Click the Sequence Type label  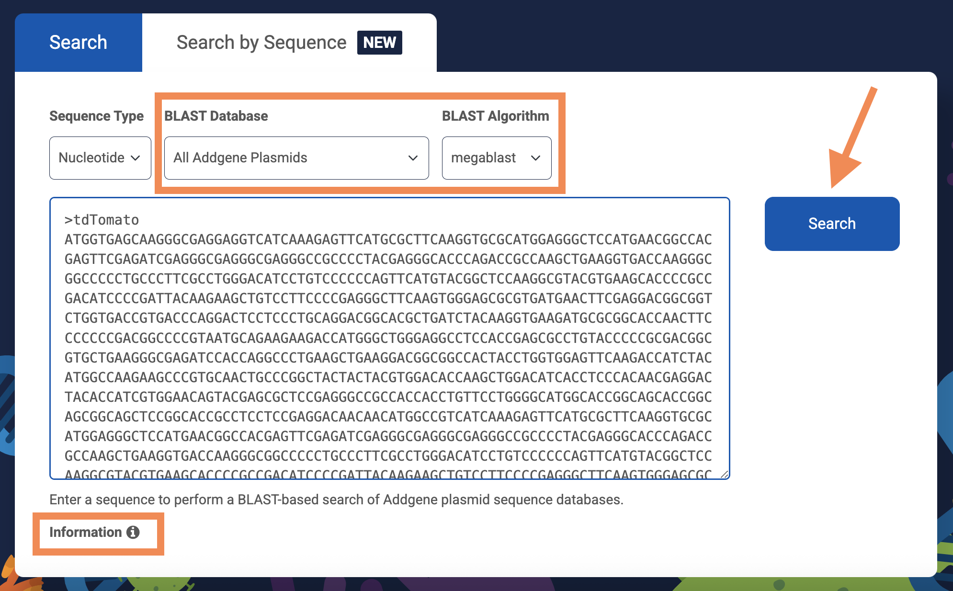(x=96, y=116)
